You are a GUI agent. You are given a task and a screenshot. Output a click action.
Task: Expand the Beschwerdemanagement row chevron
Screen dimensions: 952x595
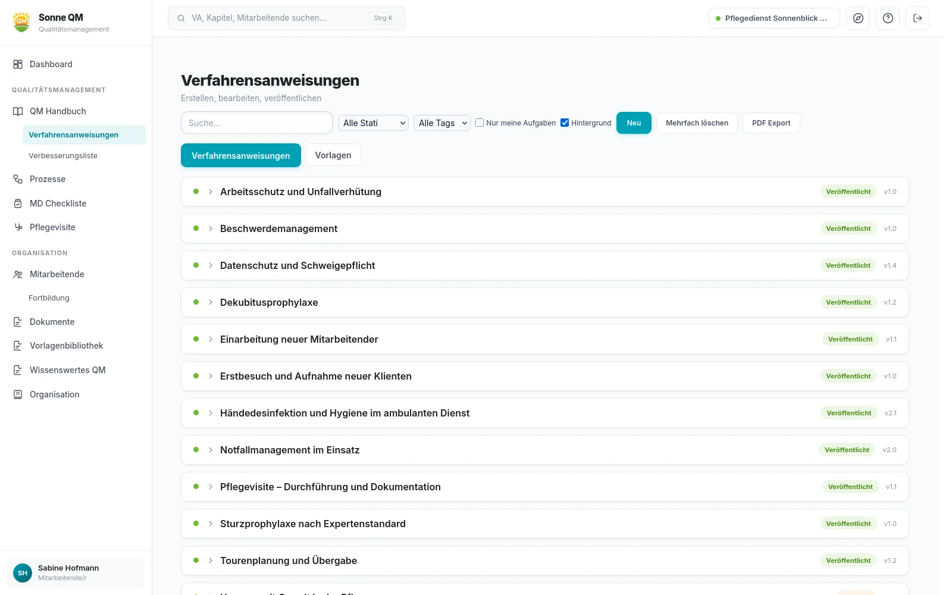tap(211, 228)
